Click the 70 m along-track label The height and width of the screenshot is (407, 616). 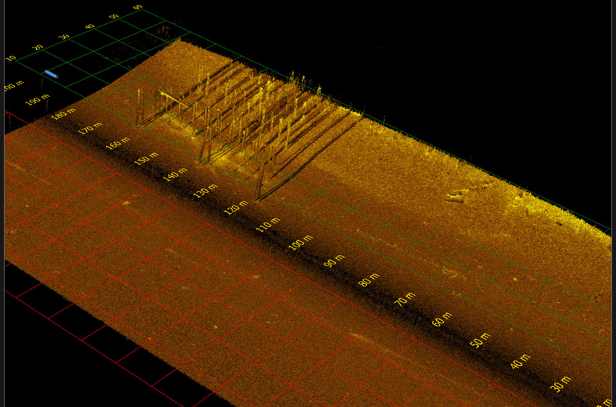(x=405, y=299)
